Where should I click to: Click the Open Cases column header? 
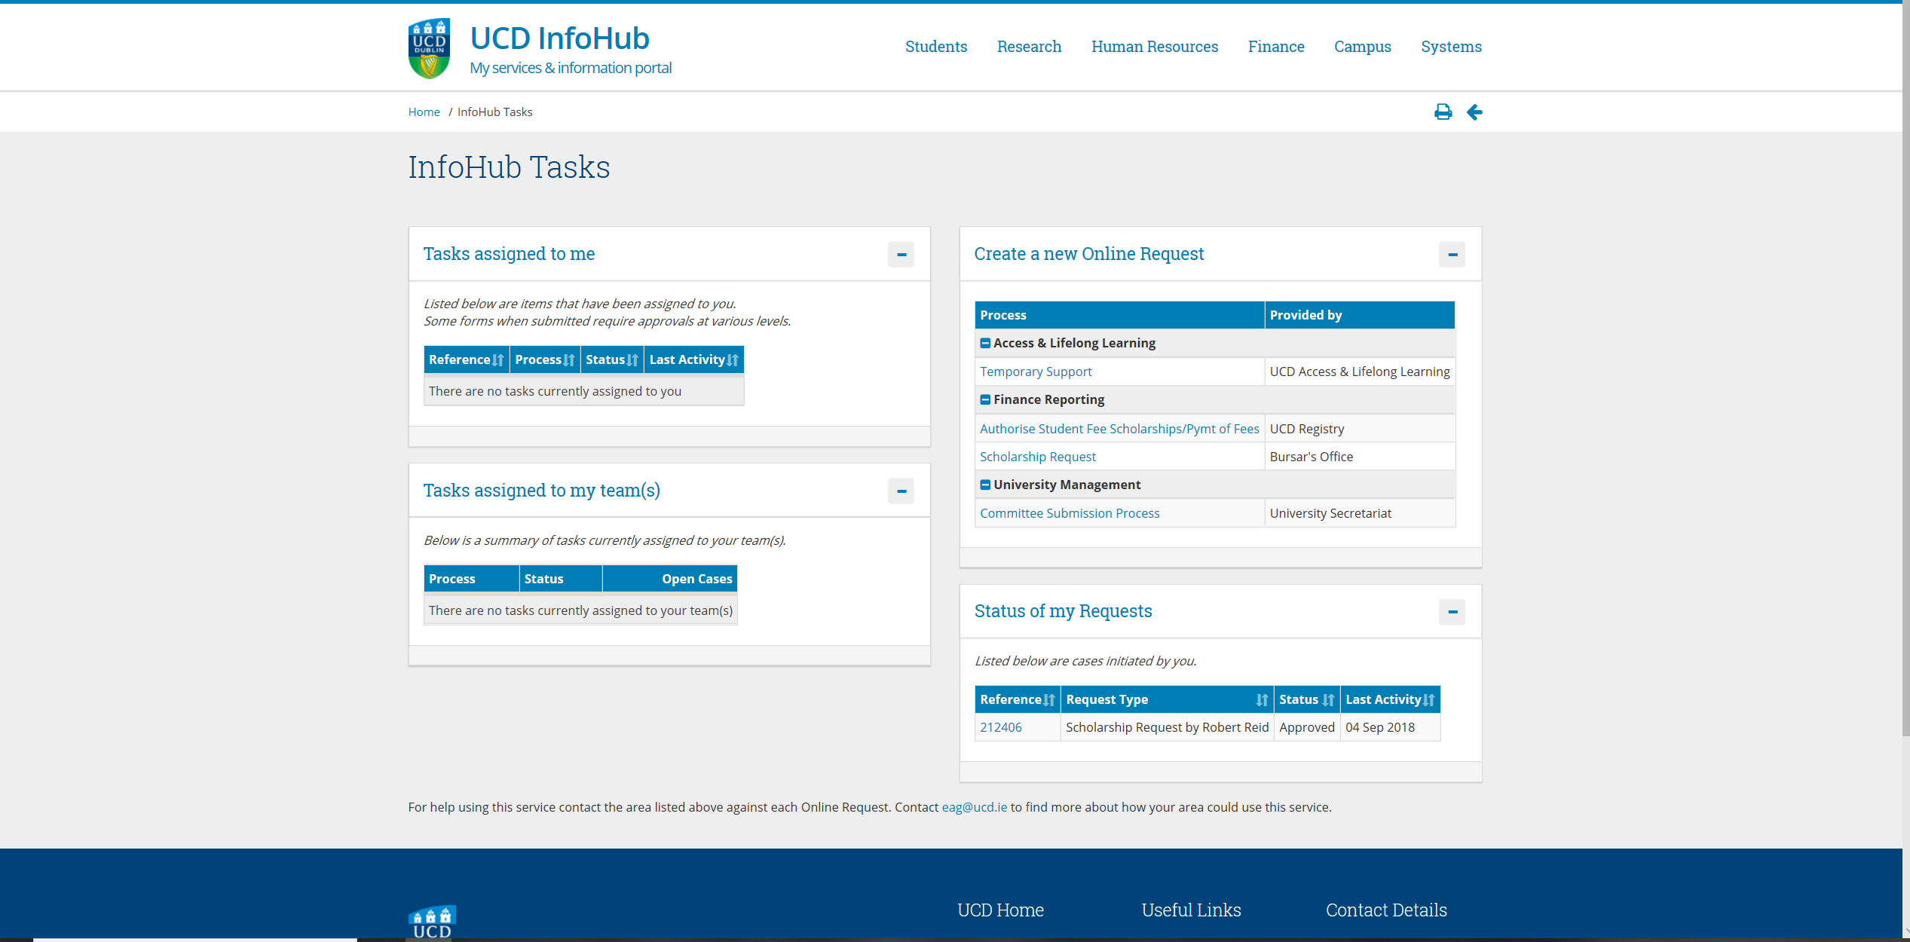pyautogui.click(x=669, y=579)
